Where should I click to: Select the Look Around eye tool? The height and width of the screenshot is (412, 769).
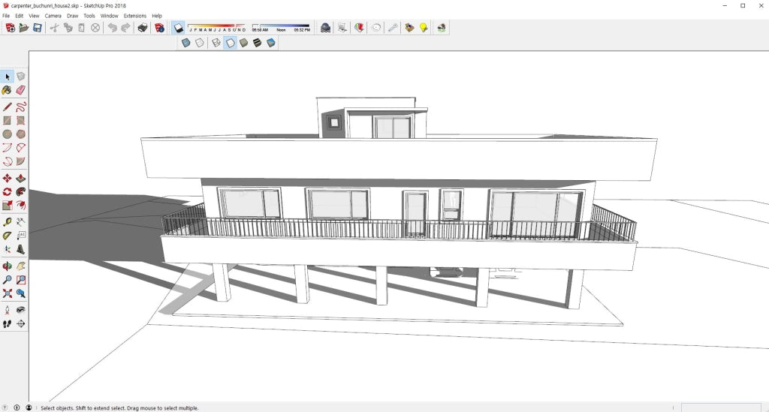(20, 310)
